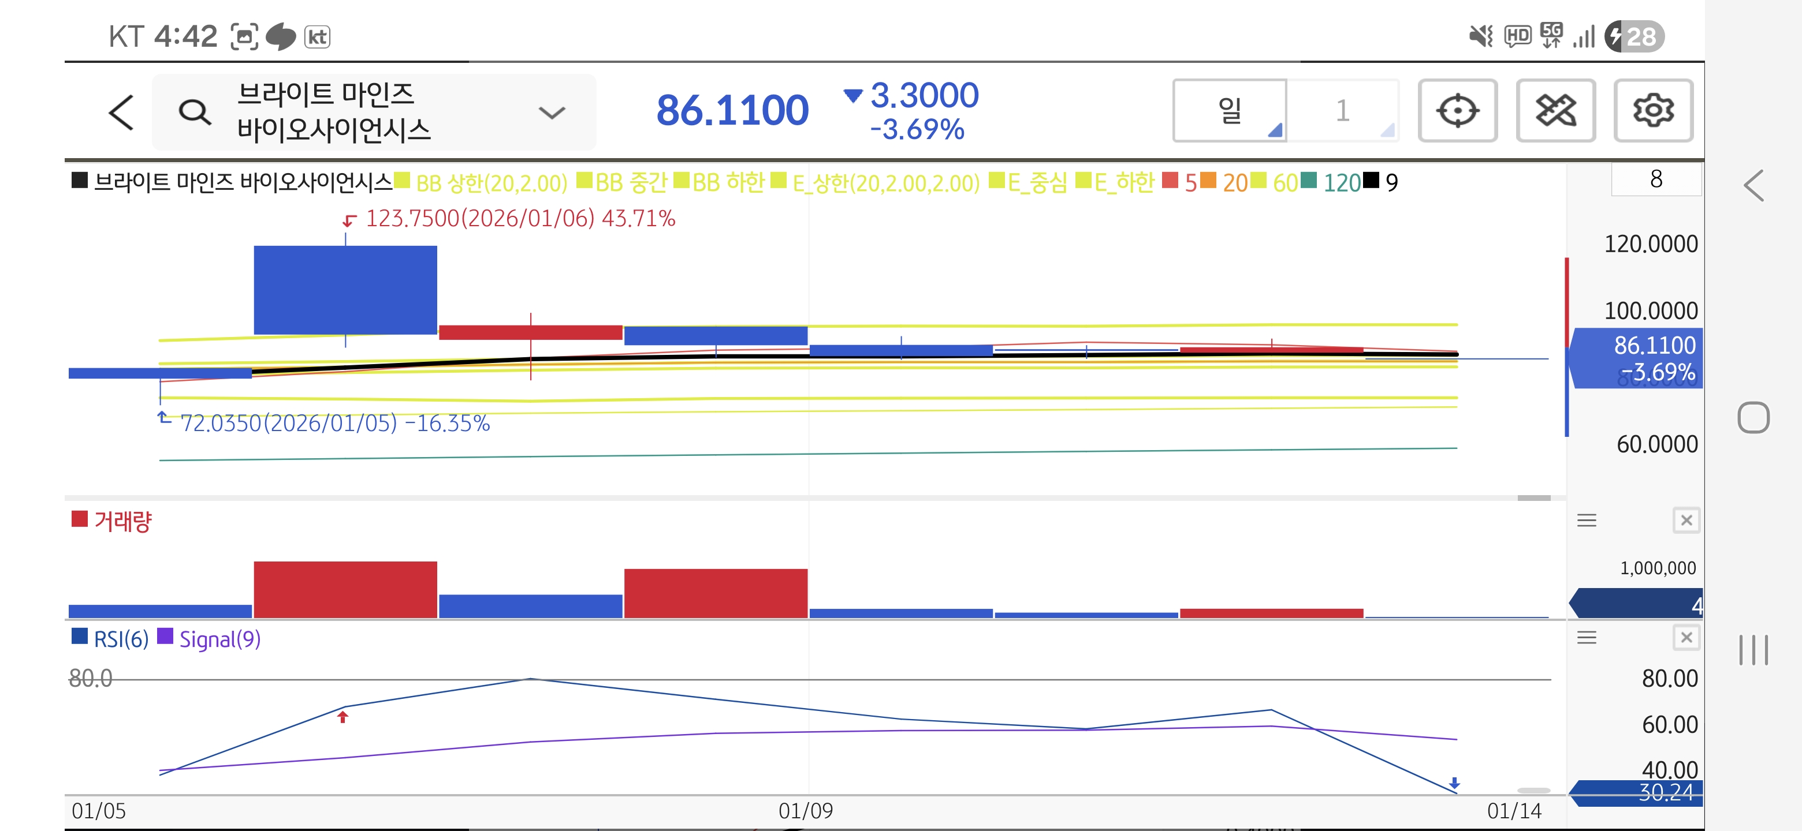Click the candle count field showing 8

(1655, 179)
